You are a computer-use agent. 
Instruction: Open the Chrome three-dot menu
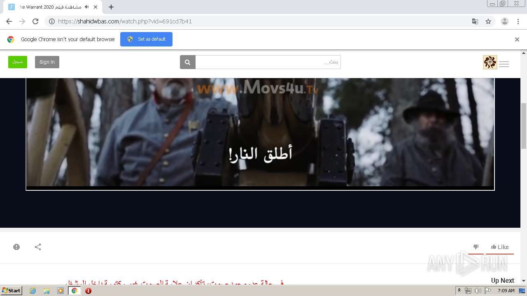pos(518,21)
